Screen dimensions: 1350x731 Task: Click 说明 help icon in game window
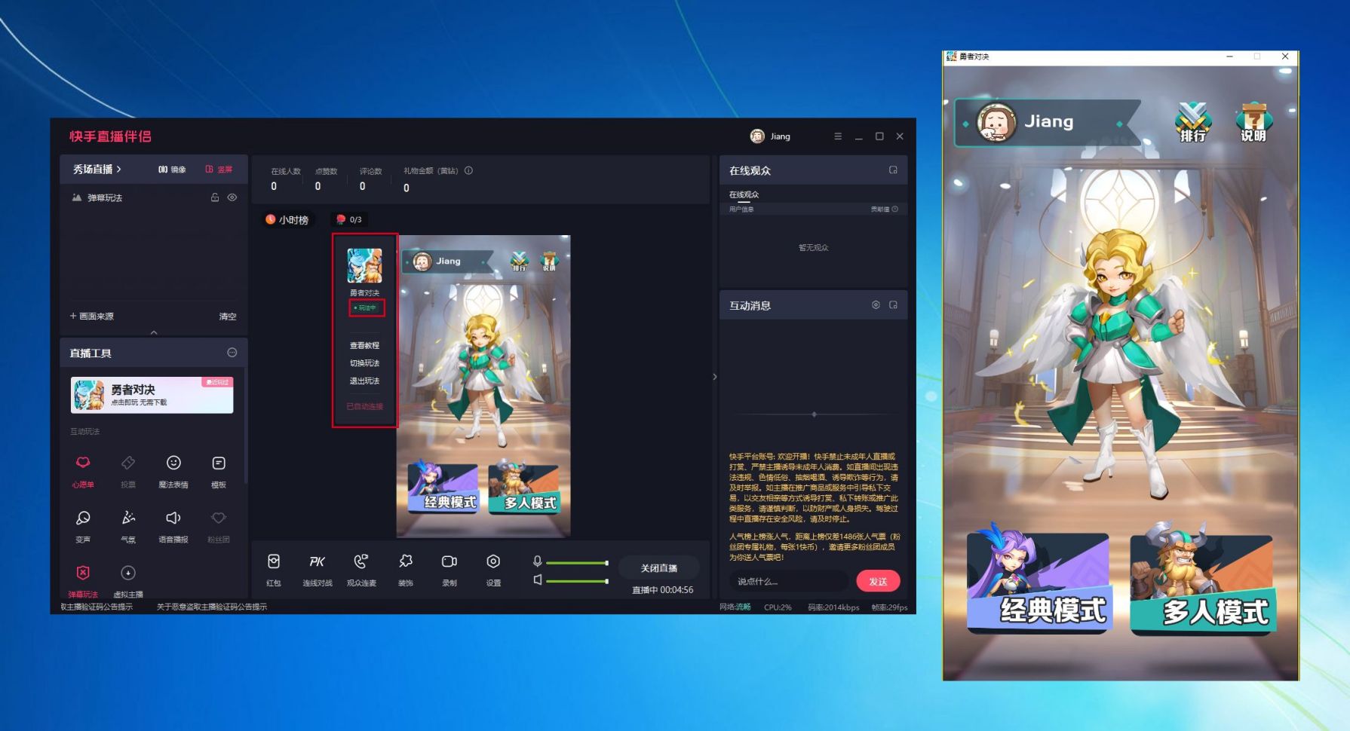[1253, 122]
